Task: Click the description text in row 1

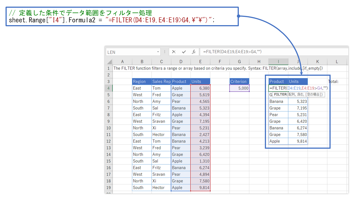Action: [x=218, y=68]
